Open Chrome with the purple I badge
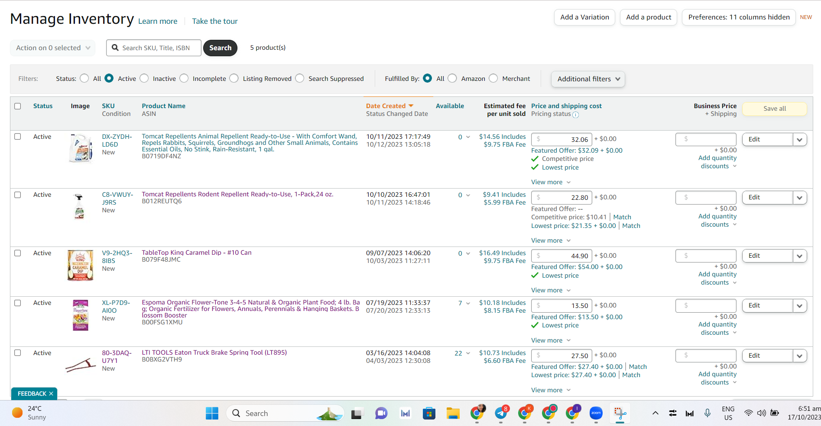Screen dimensions: 821x426 (573, 413)
